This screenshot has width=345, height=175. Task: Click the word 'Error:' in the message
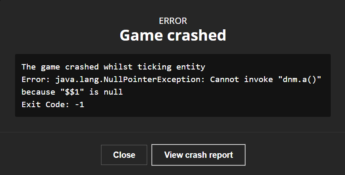coord(36,80)
